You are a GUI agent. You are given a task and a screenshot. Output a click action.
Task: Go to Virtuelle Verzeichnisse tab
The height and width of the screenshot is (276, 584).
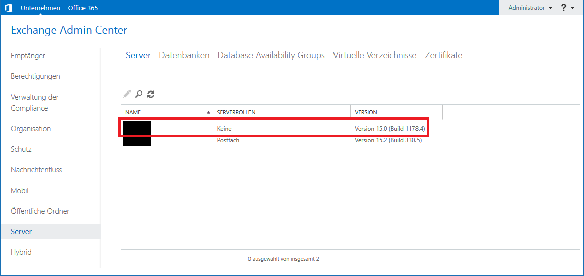pyautogui.click(x=375, y=55)
